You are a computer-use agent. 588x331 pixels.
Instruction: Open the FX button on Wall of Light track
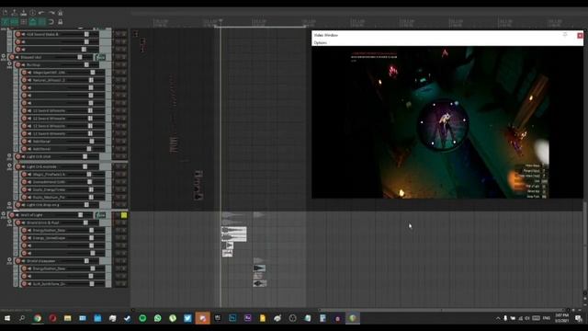100,215
